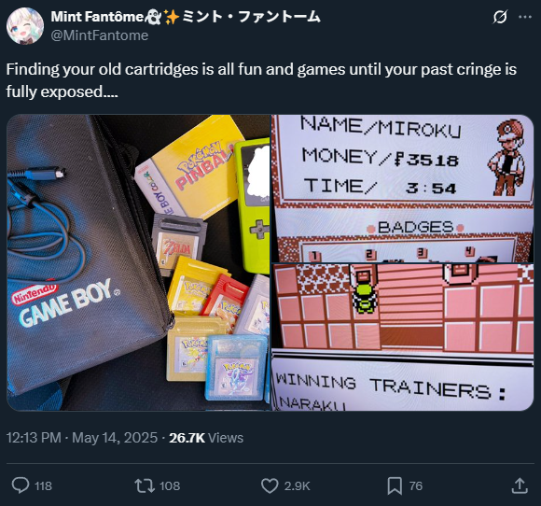Click the tweet text about old cartridges
This screenshot has width=541, height=506.
[261, 80]
